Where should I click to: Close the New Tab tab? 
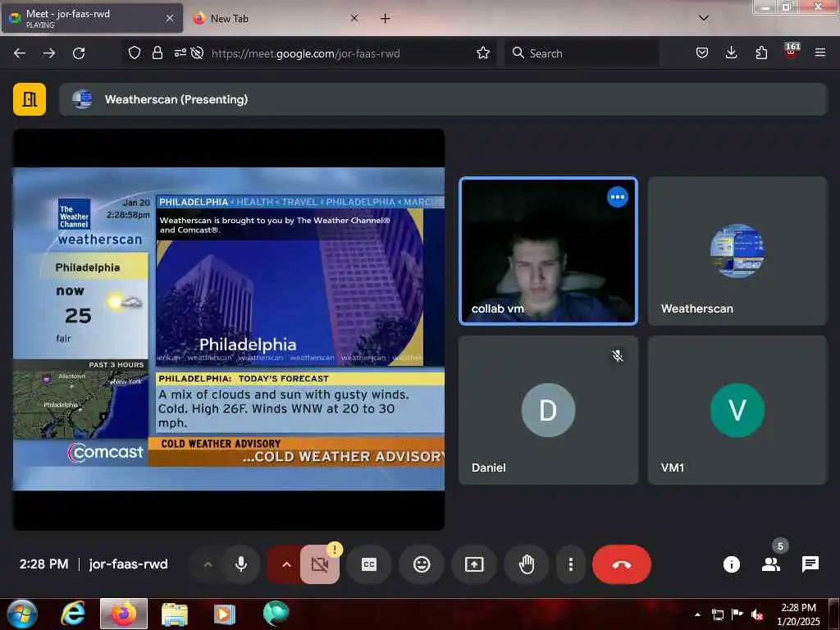[x=354, y=18]
